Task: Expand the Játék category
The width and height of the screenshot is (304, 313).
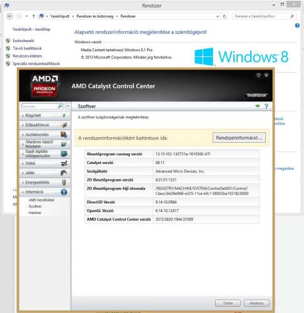Action: click(x=23, y=173)
